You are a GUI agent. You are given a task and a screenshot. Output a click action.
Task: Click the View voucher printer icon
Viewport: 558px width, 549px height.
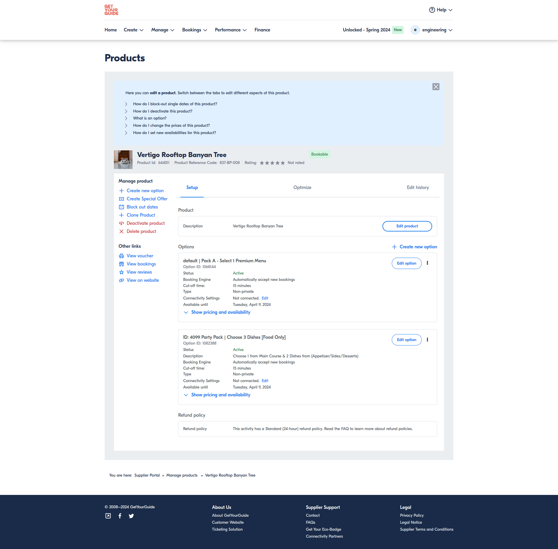[x=121, y=256]
